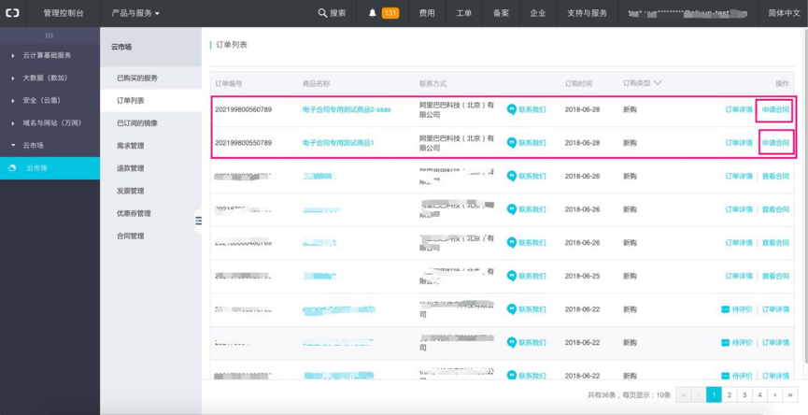Go to page 3 of orders
Viewport: 808px width, 415px height.
click(x=744, y=394)
